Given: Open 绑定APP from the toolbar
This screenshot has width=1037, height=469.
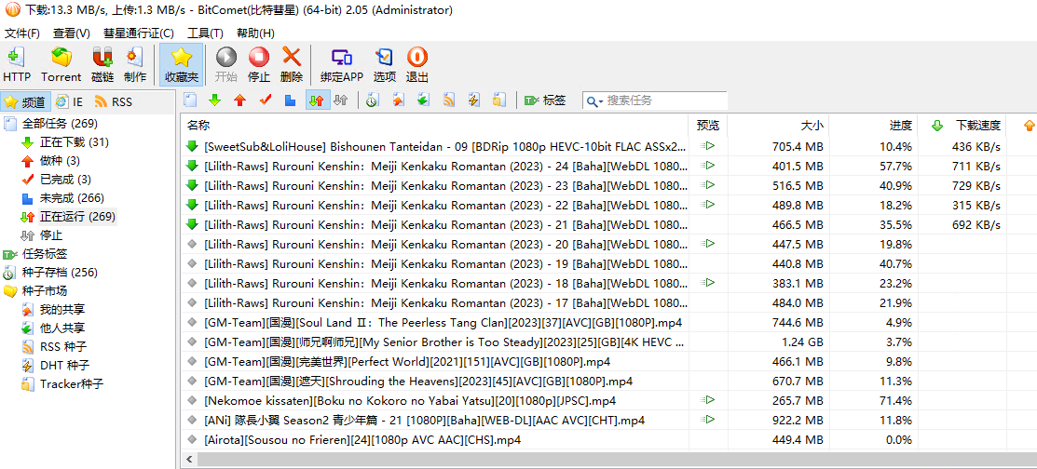Looking at the screenshot, I should coord(342,64).
